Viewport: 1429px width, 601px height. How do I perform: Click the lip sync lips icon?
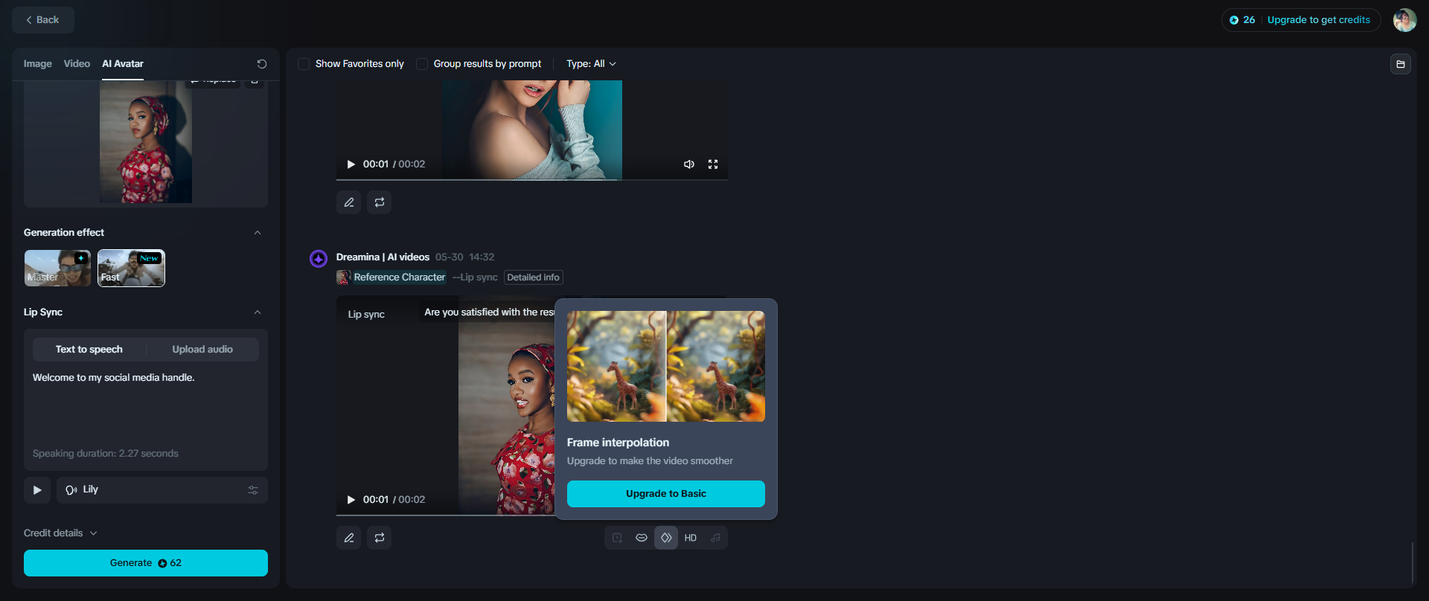click(x=642, y=538)
